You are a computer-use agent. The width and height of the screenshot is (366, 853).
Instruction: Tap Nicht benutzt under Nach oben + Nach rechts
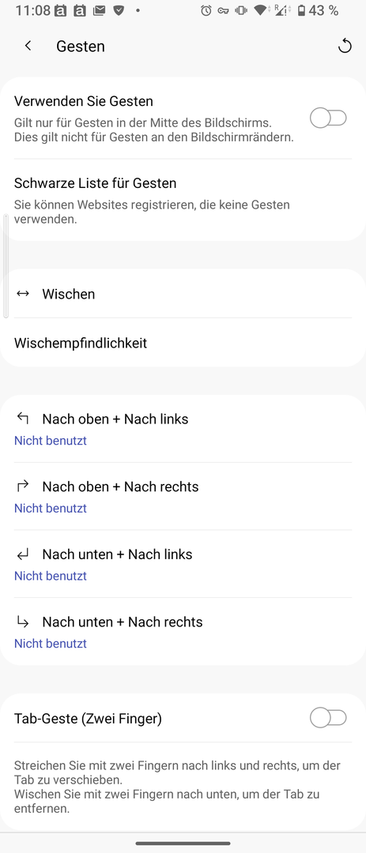(x=50, y=508)
